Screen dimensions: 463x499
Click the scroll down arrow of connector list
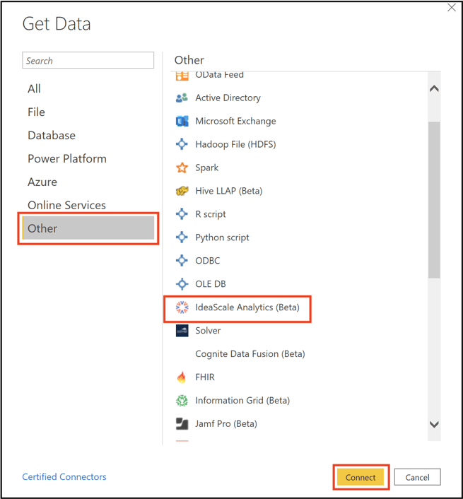[x=434, y=424]
